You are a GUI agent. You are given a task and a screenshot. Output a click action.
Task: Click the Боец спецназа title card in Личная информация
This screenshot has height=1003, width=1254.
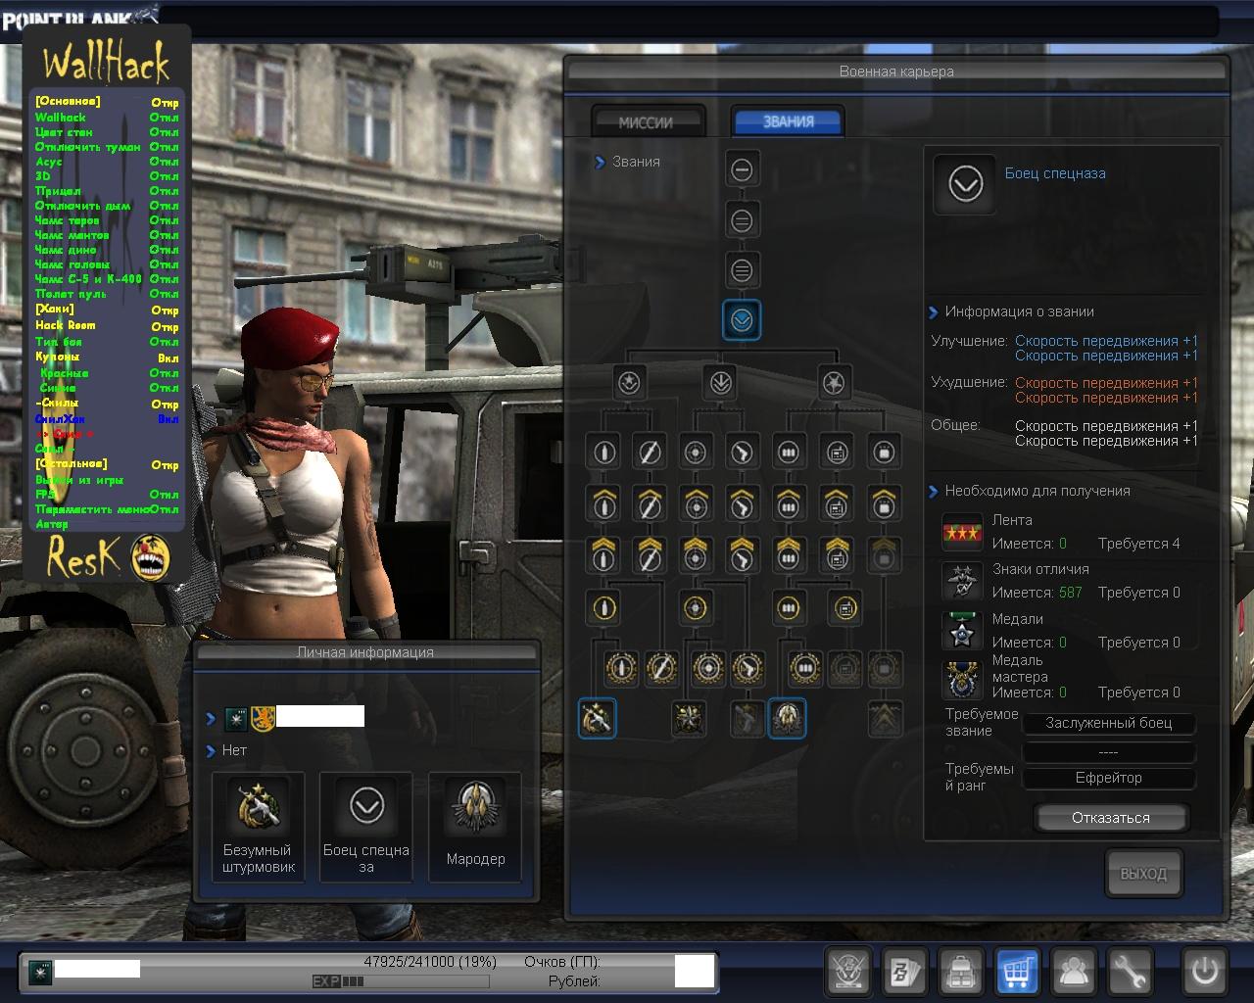click(366, 828)
